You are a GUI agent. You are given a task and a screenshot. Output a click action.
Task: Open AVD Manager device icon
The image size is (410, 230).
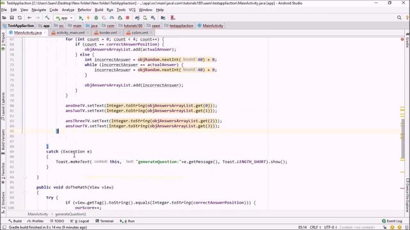145,18
